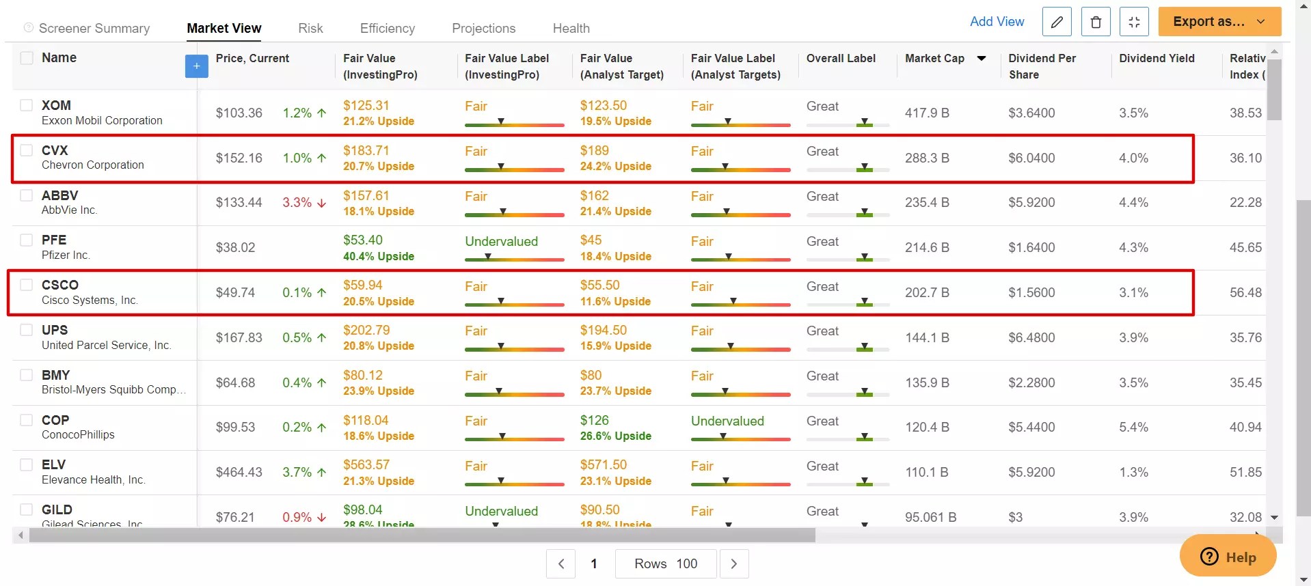Sort by Name column header
Screen dimensions: 1311x586
(x=59, y=58)
